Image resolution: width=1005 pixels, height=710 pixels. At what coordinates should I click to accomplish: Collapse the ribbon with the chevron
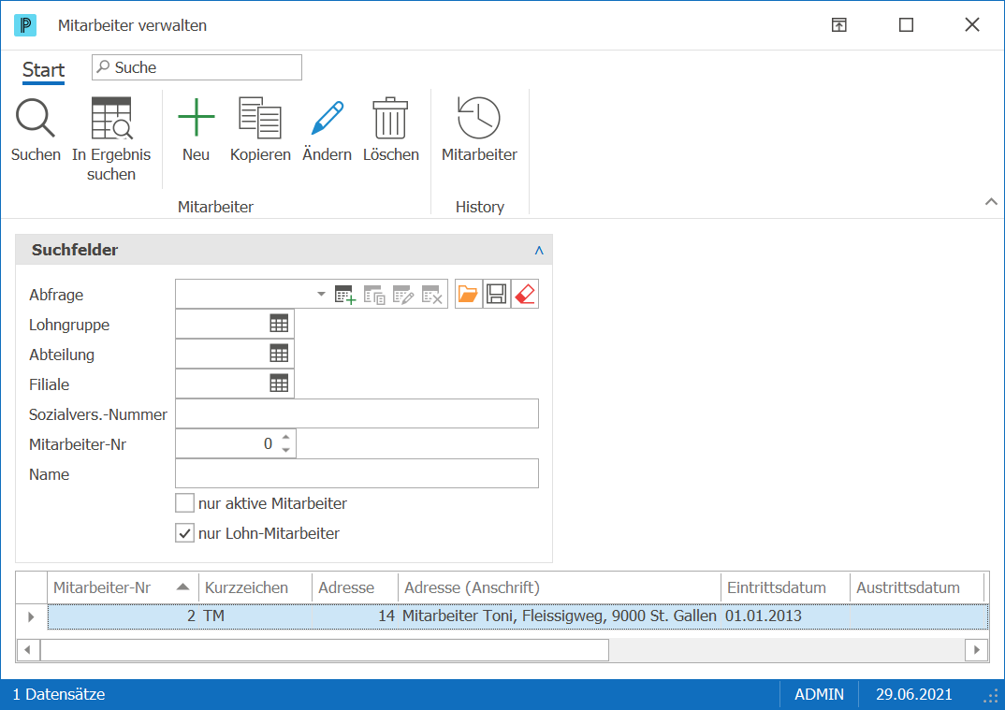pyautogui.click(x=991, y=202)
